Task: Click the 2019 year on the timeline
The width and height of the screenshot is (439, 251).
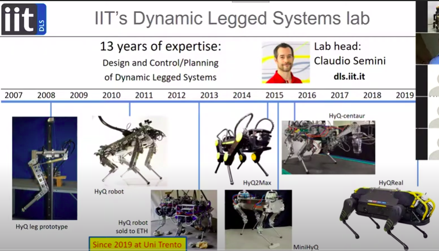Action: click(405, 95)
